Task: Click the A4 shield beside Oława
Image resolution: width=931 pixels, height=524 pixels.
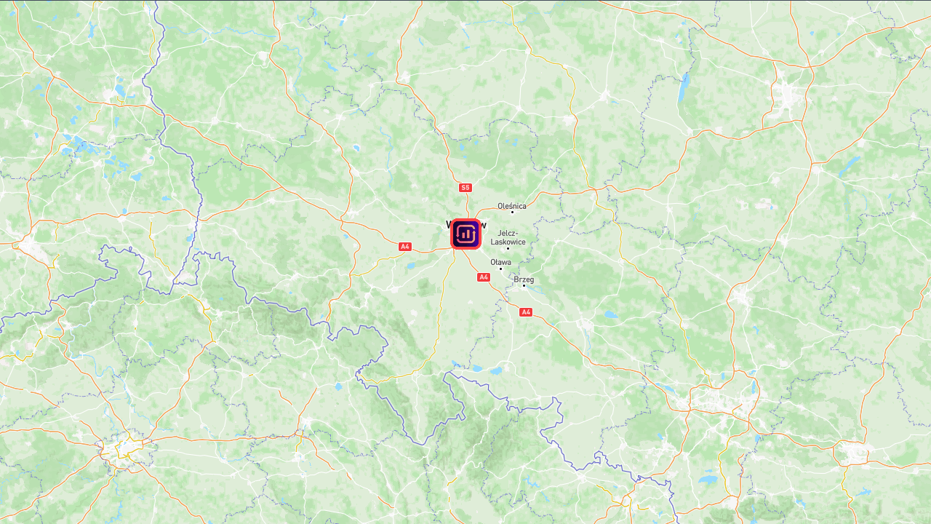Action: [484, 277]
